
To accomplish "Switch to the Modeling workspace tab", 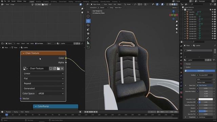I will click(38, 1).
